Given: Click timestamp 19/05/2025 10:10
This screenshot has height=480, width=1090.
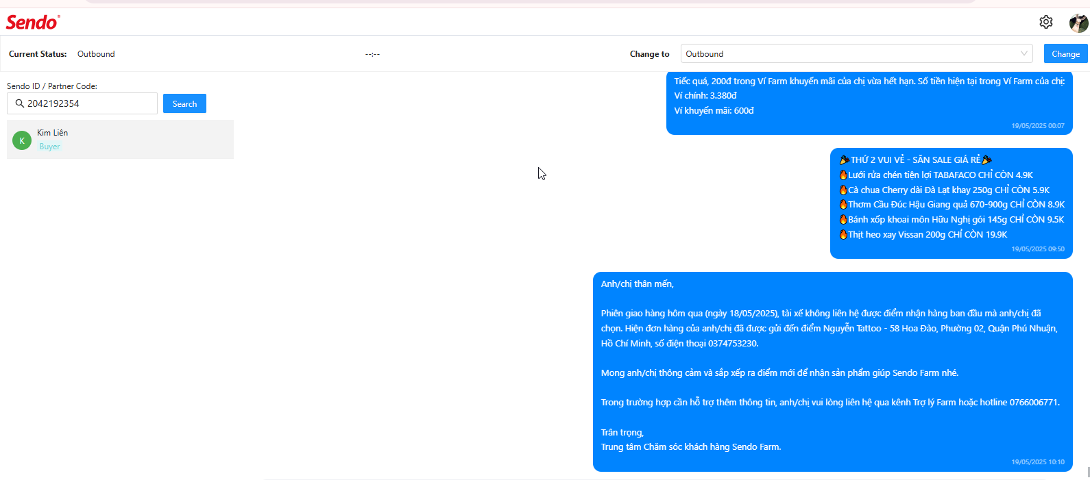Looking at the screenshot, I should point(1038,462).
